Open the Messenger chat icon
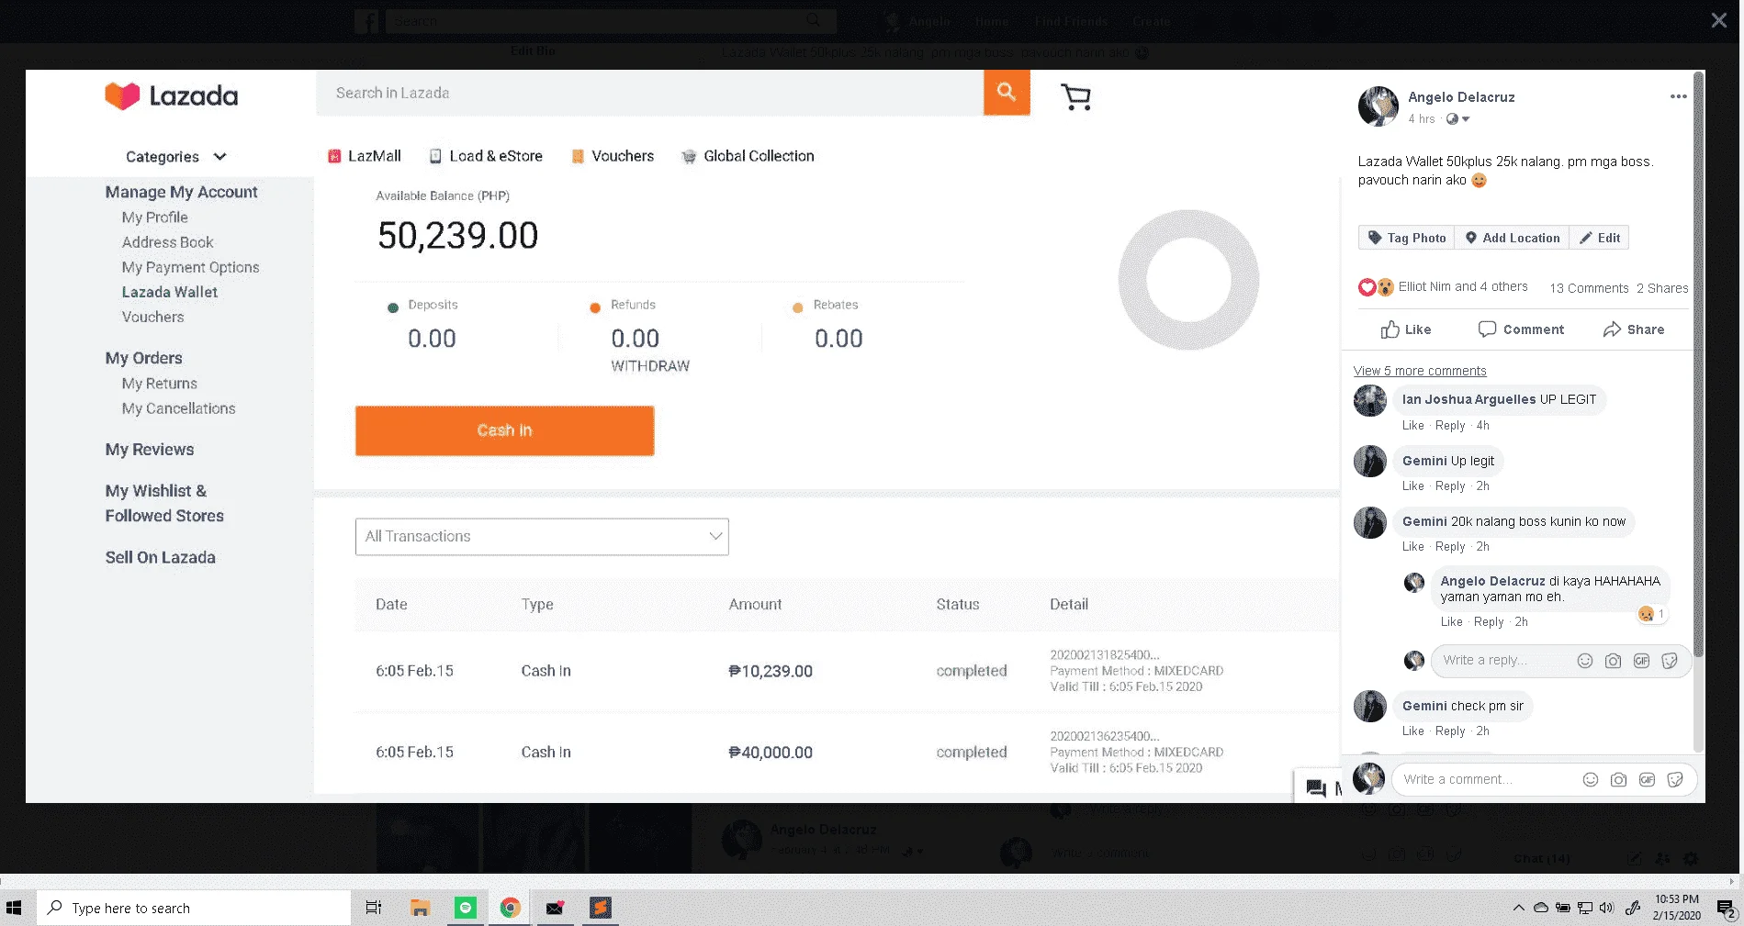1744x926 pixels. [1316, 787]
